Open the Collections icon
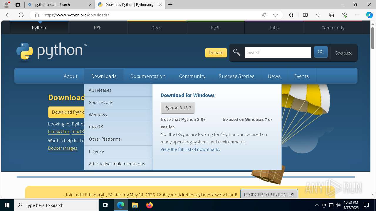The height and width of the screenshot is (211, 376). pos(331,15)
